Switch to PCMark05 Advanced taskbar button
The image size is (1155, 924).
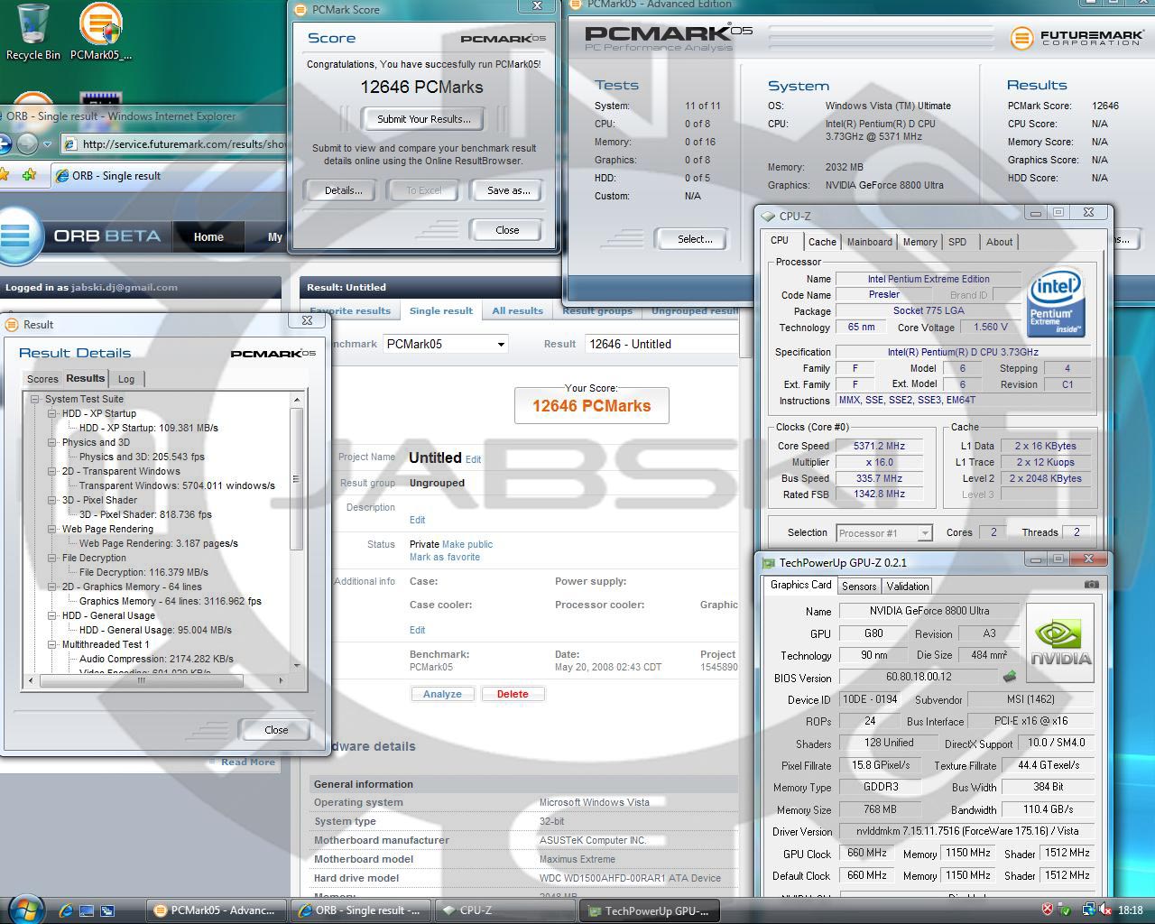217,910
